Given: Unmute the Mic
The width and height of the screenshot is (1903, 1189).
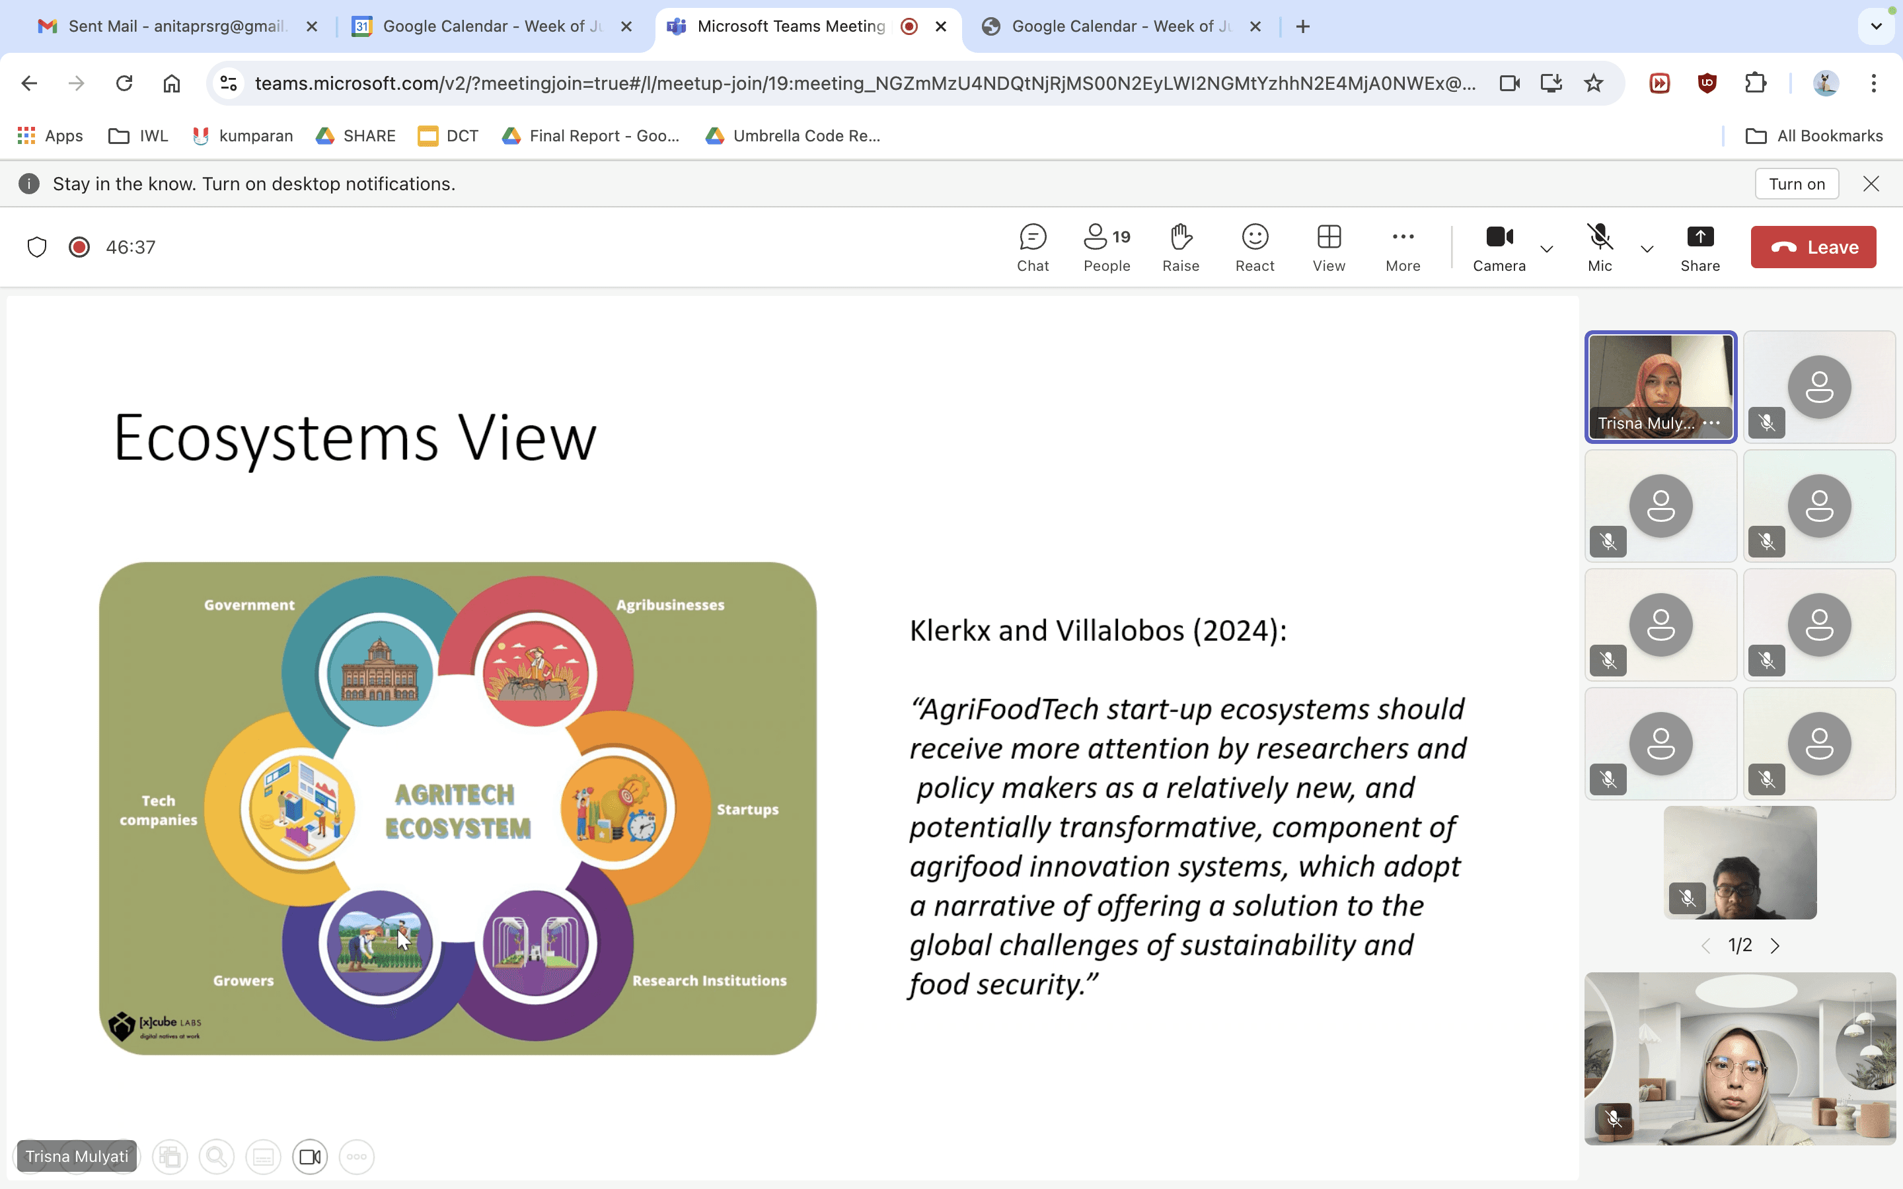Looking at the screenshot, I should point(1600,248).
